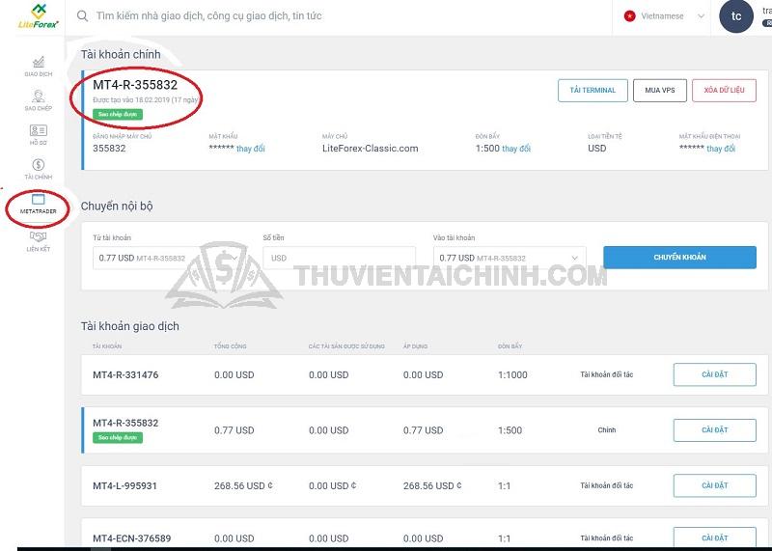Click Cài Đặt for MT4-R-355832
This screenshot has width=772, height=551.
714,430
